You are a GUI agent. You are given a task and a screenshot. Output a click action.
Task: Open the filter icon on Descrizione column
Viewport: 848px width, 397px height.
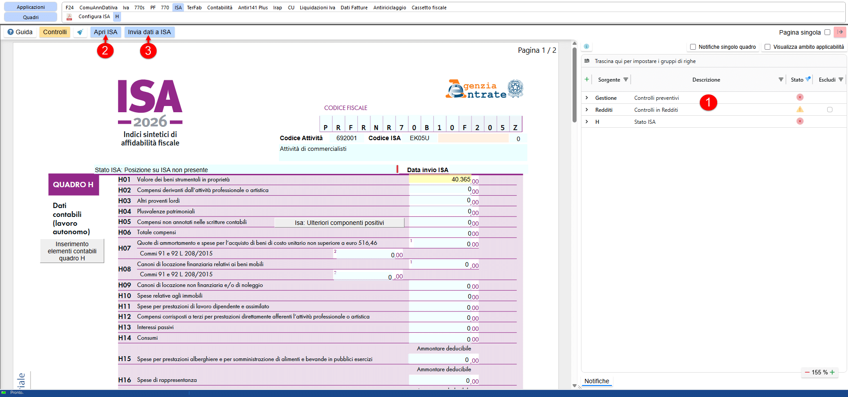(x=781, y=79)
